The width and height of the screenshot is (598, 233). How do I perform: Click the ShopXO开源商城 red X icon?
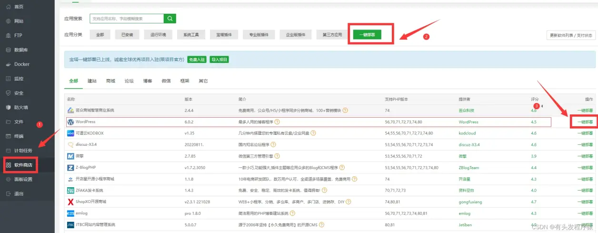[x=70, y=202]
